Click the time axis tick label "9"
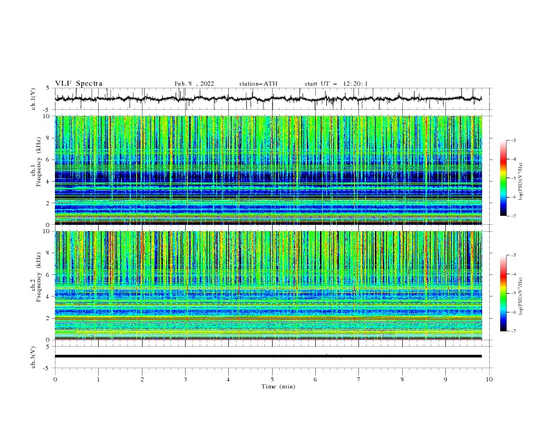 click(445, 379)
